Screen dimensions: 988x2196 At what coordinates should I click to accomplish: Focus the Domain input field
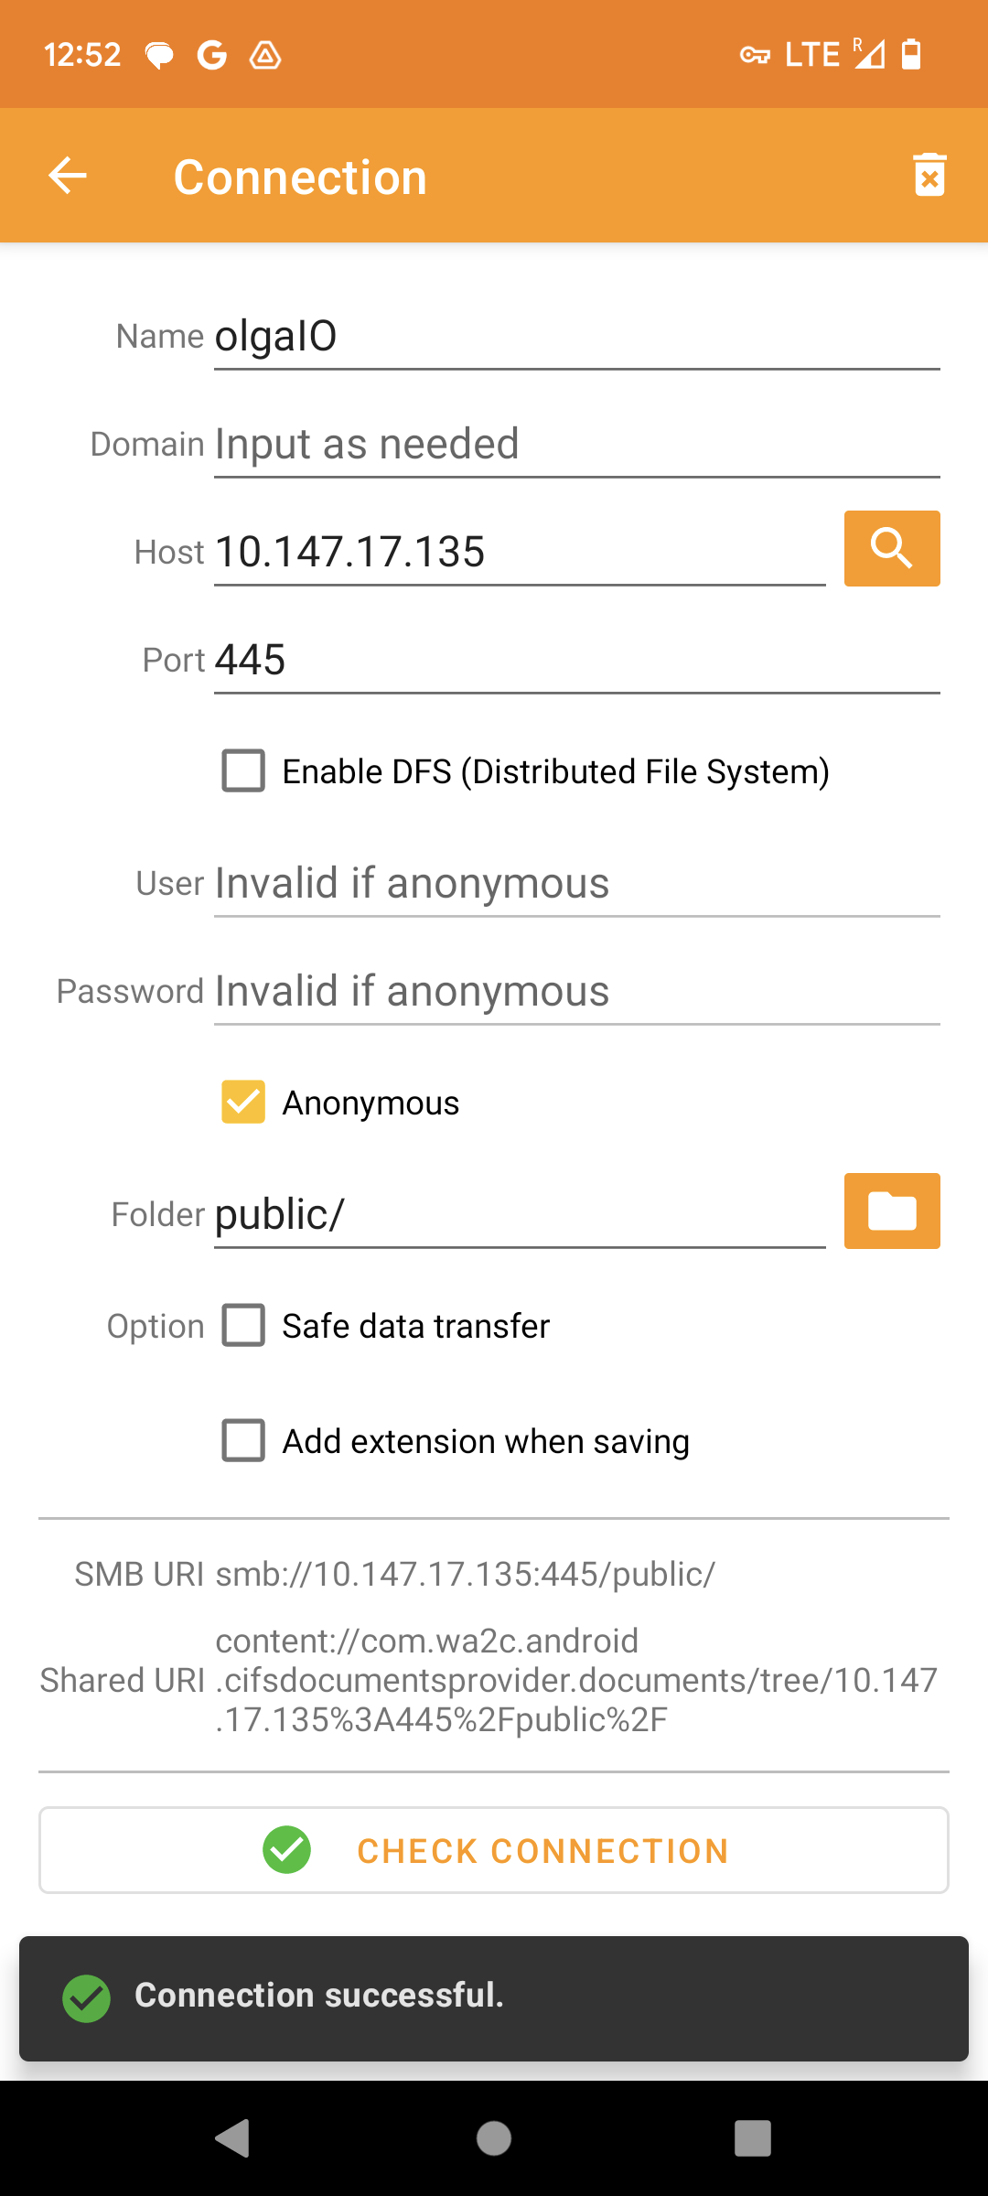point(576,445)
